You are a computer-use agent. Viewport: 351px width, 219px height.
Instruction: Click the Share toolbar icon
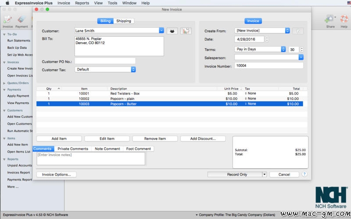point(330,21)
